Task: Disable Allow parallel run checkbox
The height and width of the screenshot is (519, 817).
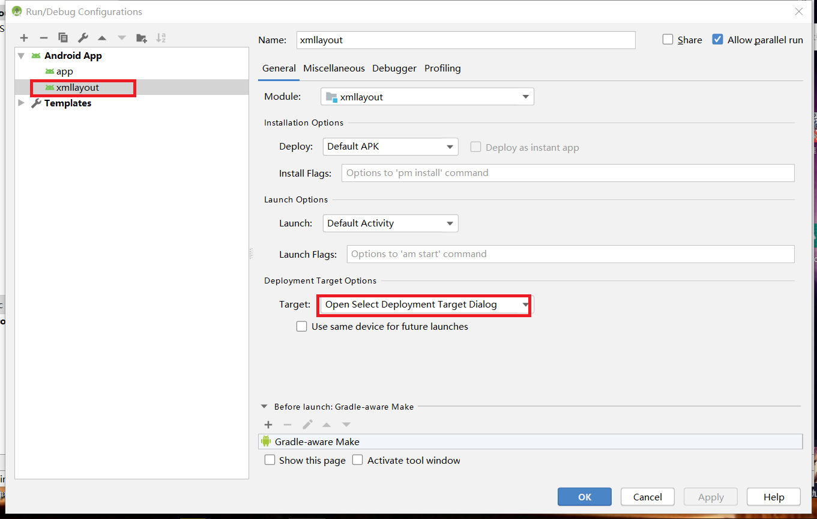Action: pos(717,40)
